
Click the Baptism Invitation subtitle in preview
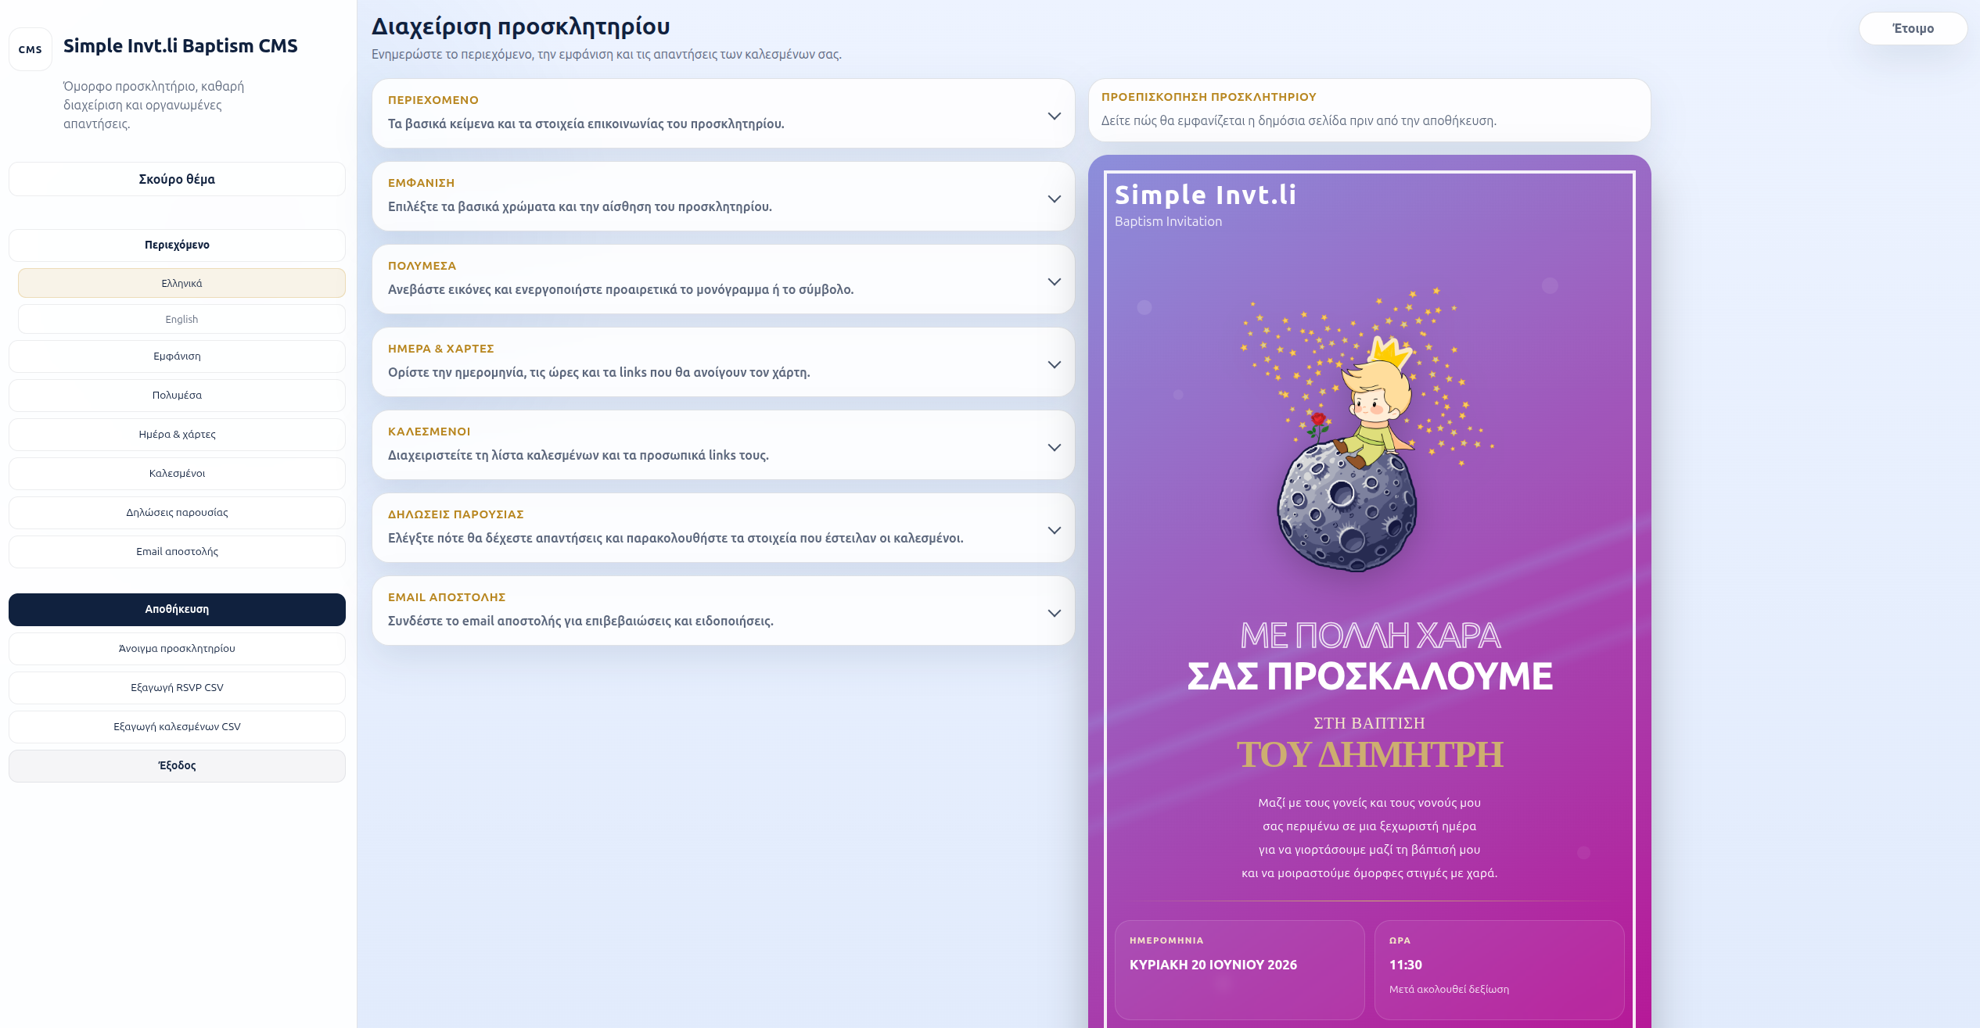1168,221
